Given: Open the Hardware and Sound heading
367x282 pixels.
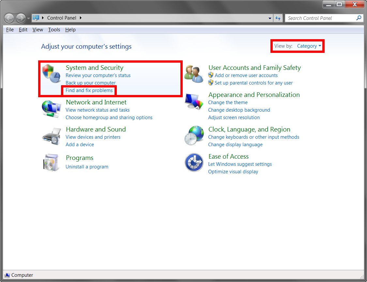Looking at the screenshot, I should (x=96, y=129).
